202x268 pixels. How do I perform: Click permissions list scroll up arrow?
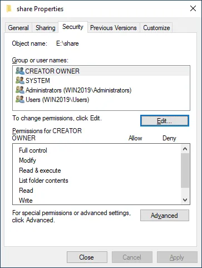tap(185, 149)
